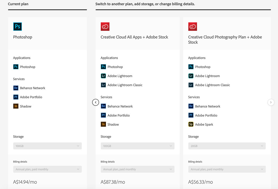Click 'Adobe Lightroom' label in Photography Plan
The width and height of the screenshot is (278, 189).
coord(207,76)
